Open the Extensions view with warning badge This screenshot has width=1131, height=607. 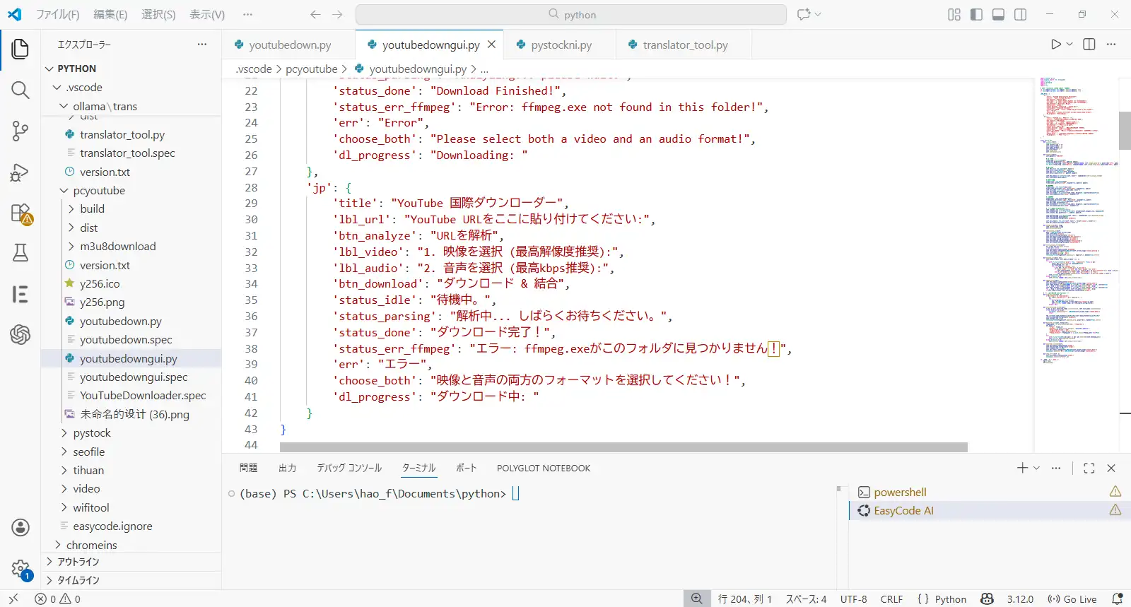(20, 213)
